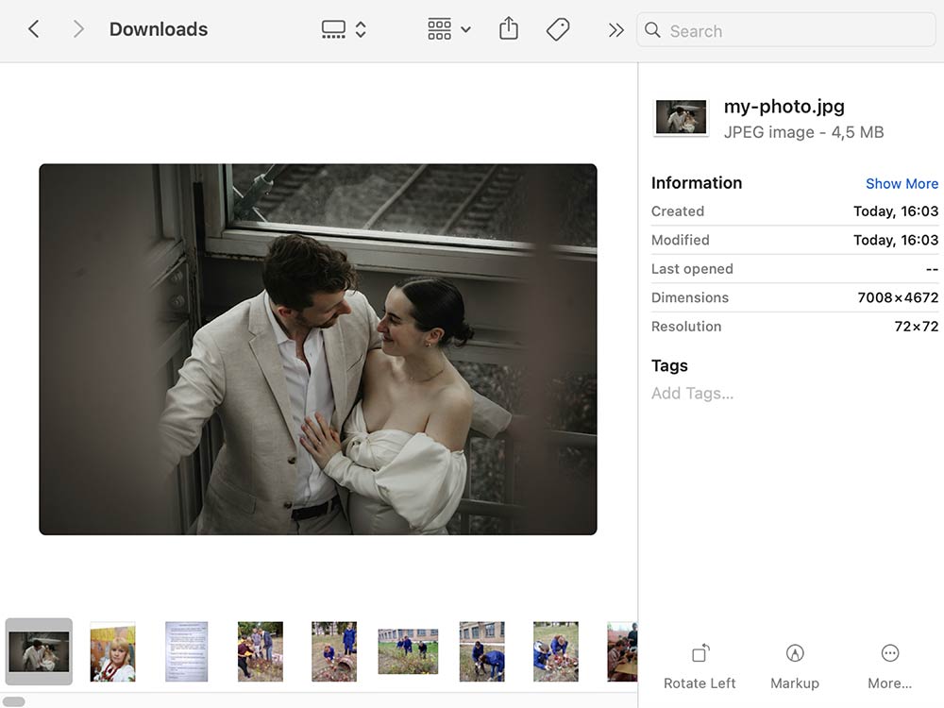Image resolution: width=944 pixels, height=708 pixels.
Task: Select the text document thumbnail
Action: point(187,651)
